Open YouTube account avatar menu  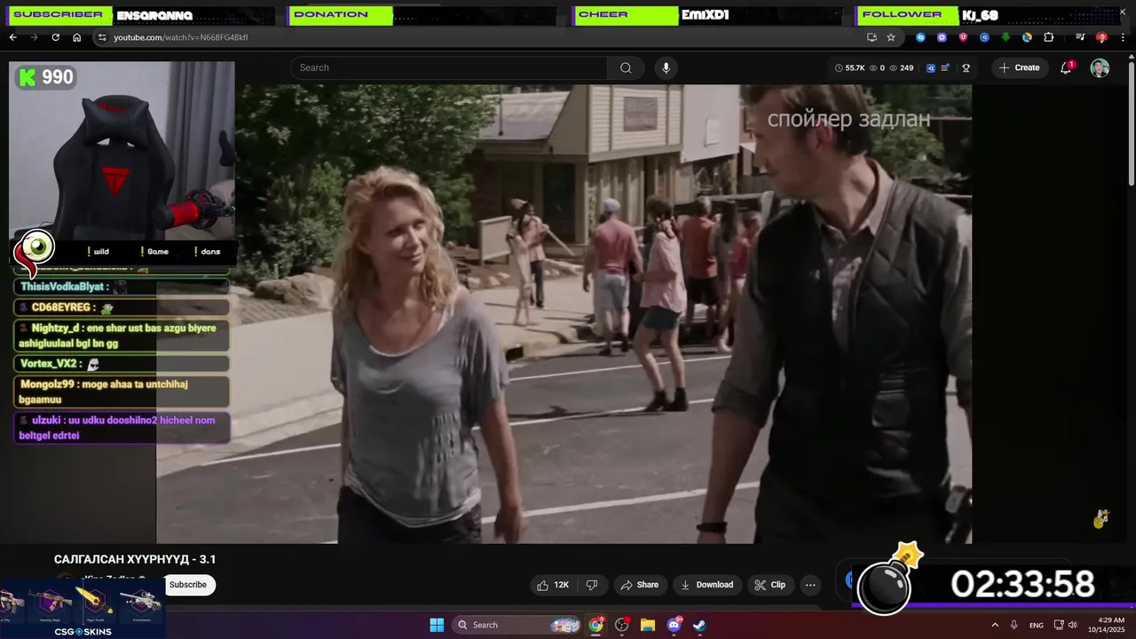1100,67
